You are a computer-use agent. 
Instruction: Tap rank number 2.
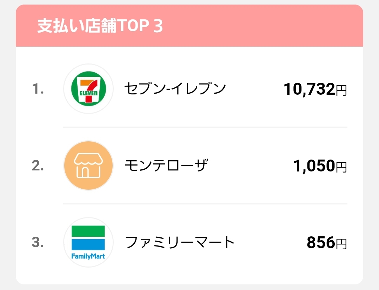point(38,166)
